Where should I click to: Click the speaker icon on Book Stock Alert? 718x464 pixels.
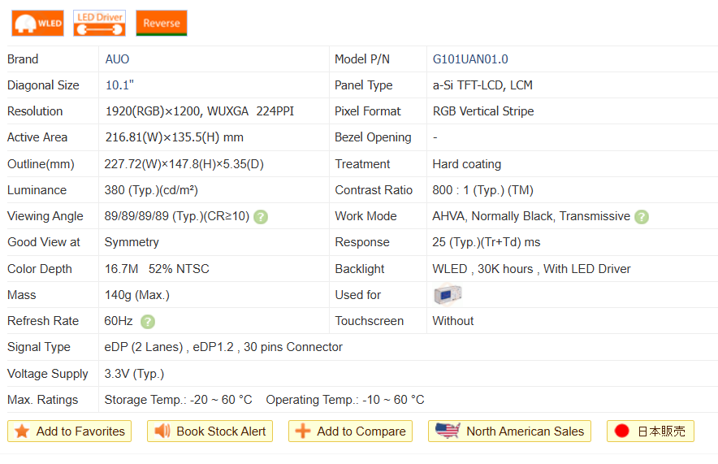coord(162,431)
